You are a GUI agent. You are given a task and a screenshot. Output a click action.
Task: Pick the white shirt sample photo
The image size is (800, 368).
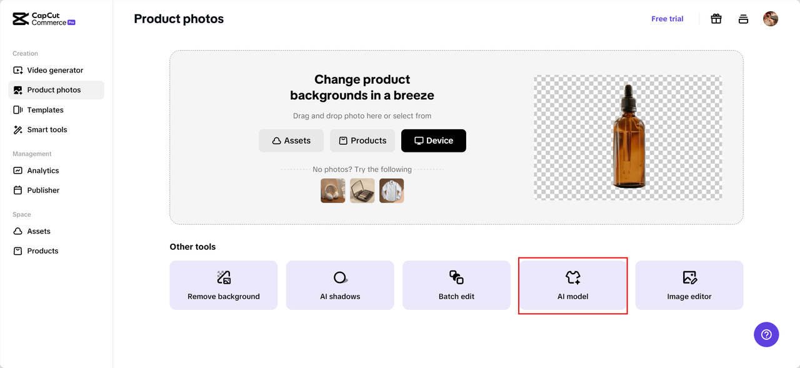click(392, 191)
